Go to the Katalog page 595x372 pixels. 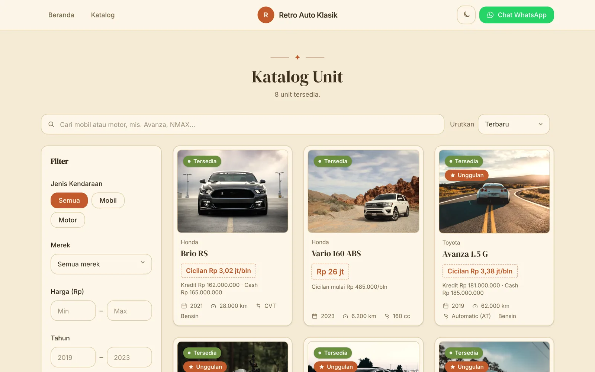[103, 15]
